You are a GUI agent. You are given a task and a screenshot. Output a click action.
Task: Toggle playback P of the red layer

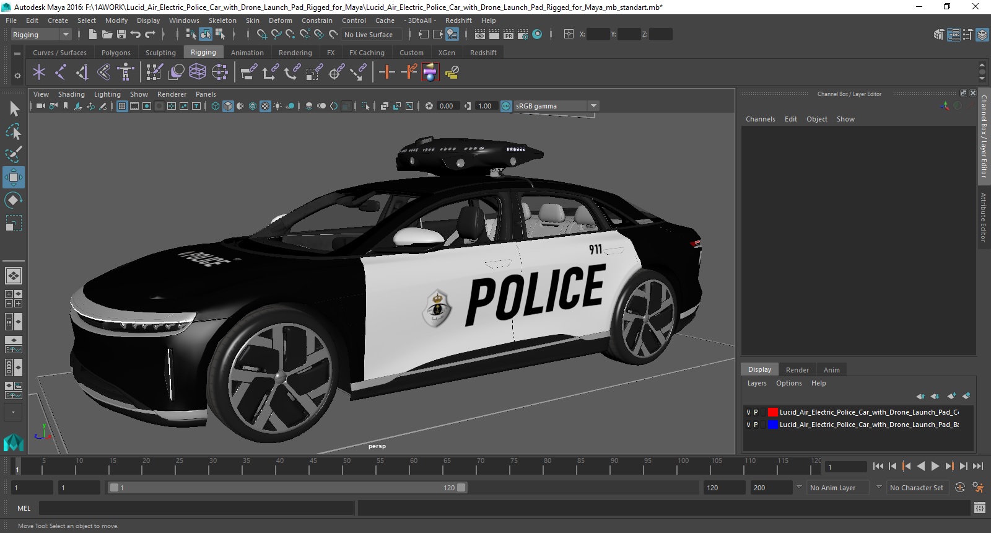(756, 412)
